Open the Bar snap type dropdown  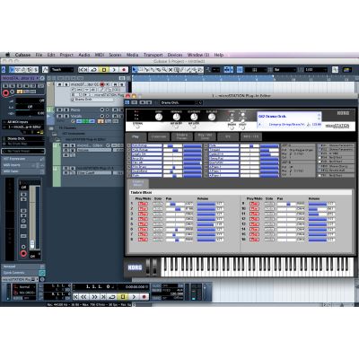285,70
